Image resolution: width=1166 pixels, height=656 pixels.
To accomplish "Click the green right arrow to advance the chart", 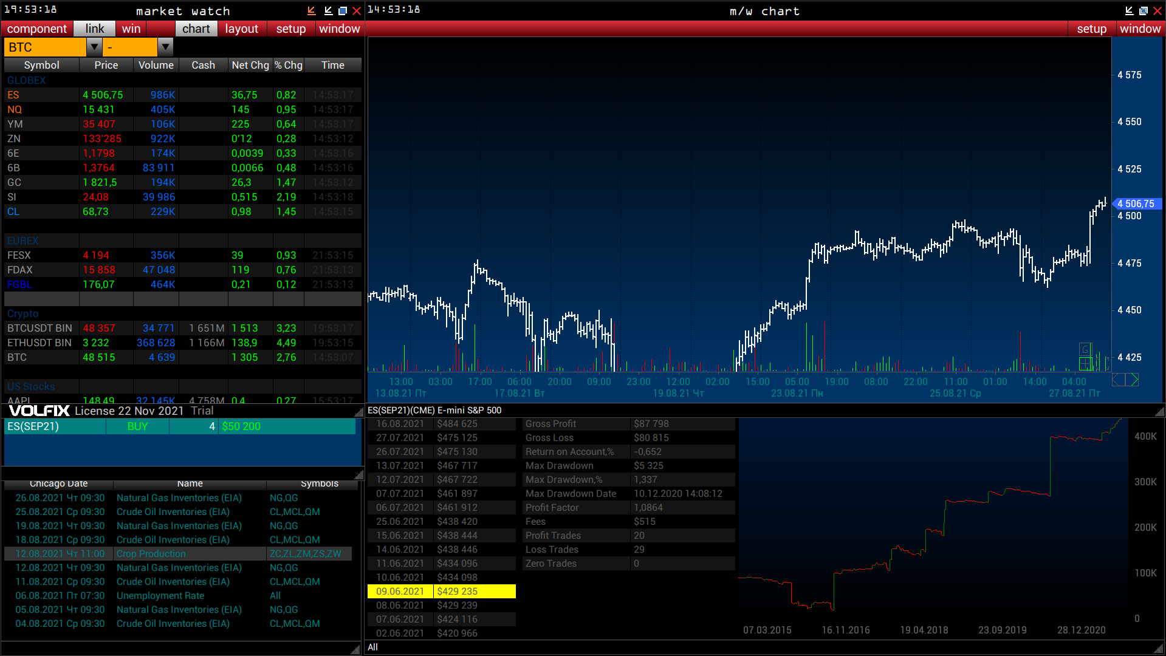I will (x=1131, y=380).
